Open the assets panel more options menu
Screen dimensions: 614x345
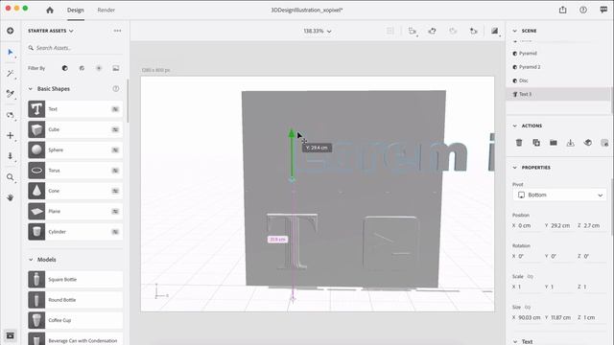(x=117, y=31)
